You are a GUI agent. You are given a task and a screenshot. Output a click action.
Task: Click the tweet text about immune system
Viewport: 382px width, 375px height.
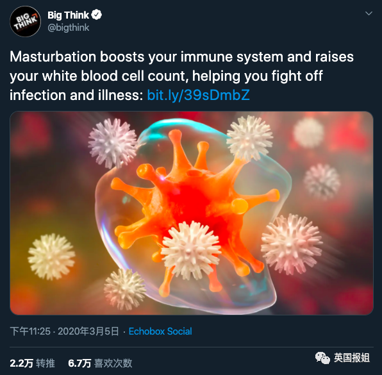(181, 76)
